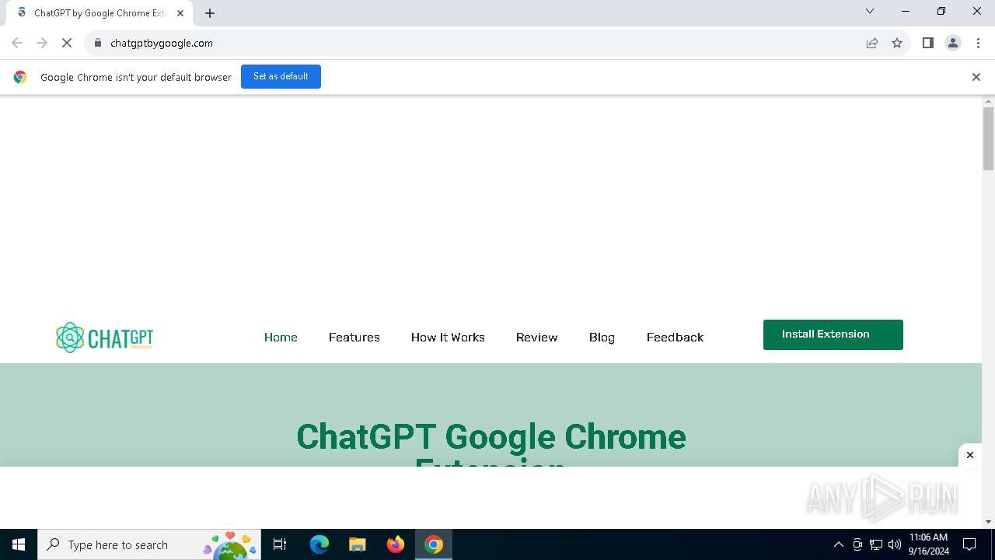Screen dimensions: 995x560
Task: Bookmark this tab star icon
Action: pos(897,43)
